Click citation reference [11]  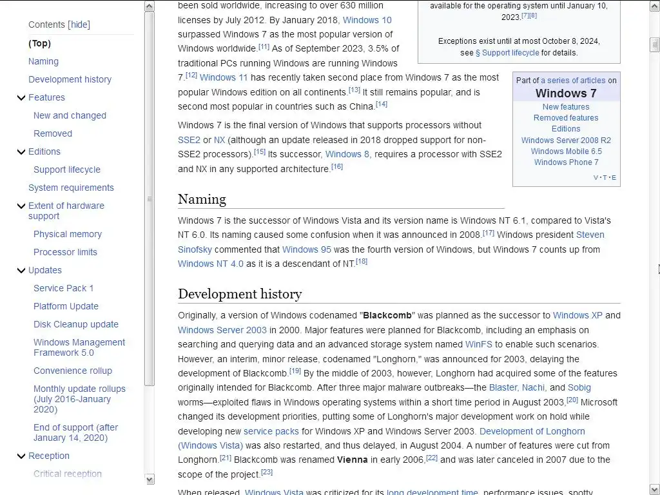[264, 46]
